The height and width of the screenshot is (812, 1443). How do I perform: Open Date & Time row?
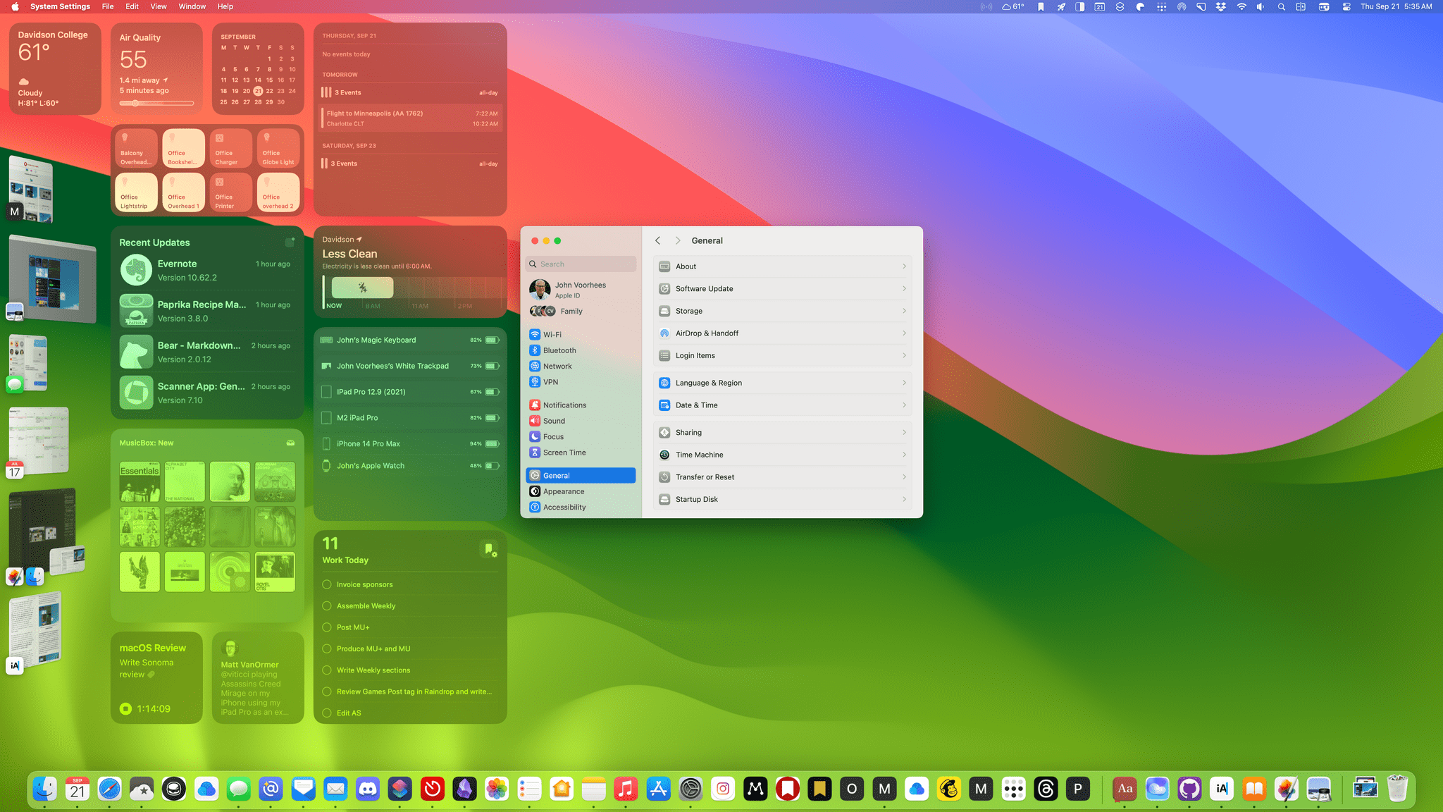pyautogui.click(x=782, y=405)
